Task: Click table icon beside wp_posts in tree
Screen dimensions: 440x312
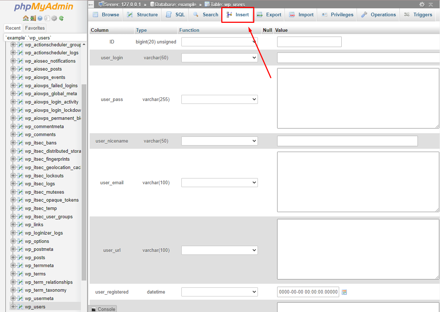Action: pyautogui.click(x=20, y=257)
